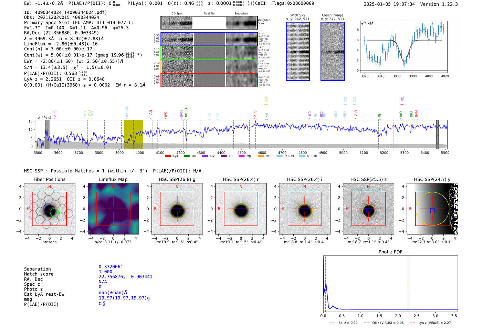Click the Fiber Positions thumbnail
The width and height of the screenshot is (482, 328).
(x=50, y=209)
